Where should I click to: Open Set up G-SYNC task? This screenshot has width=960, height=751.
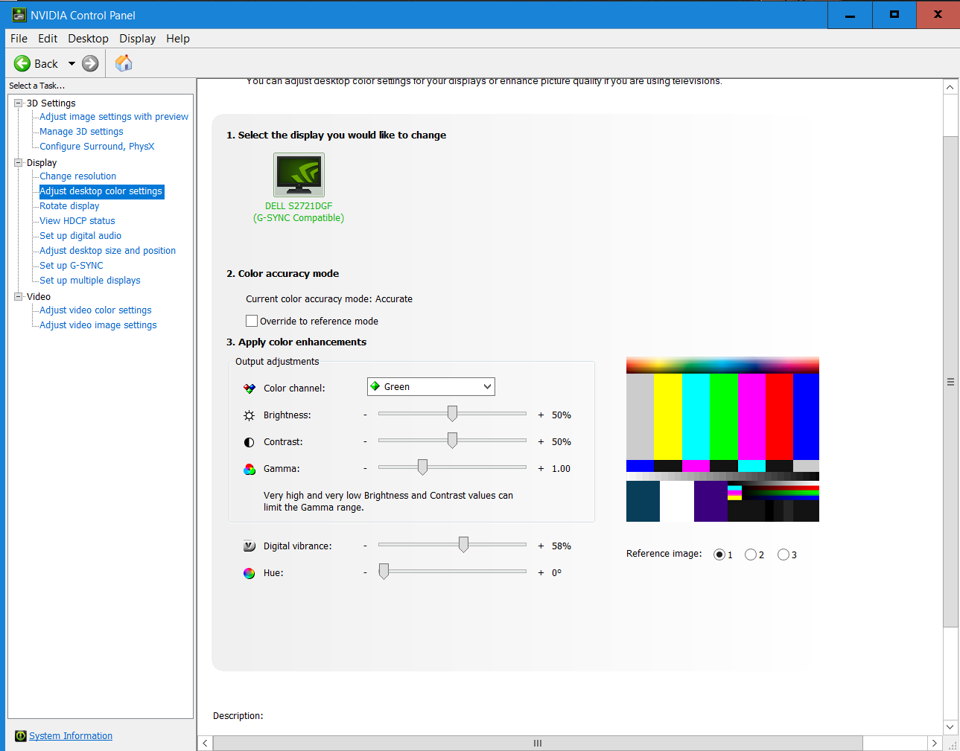pyautogui.click(x=71, y=266)
